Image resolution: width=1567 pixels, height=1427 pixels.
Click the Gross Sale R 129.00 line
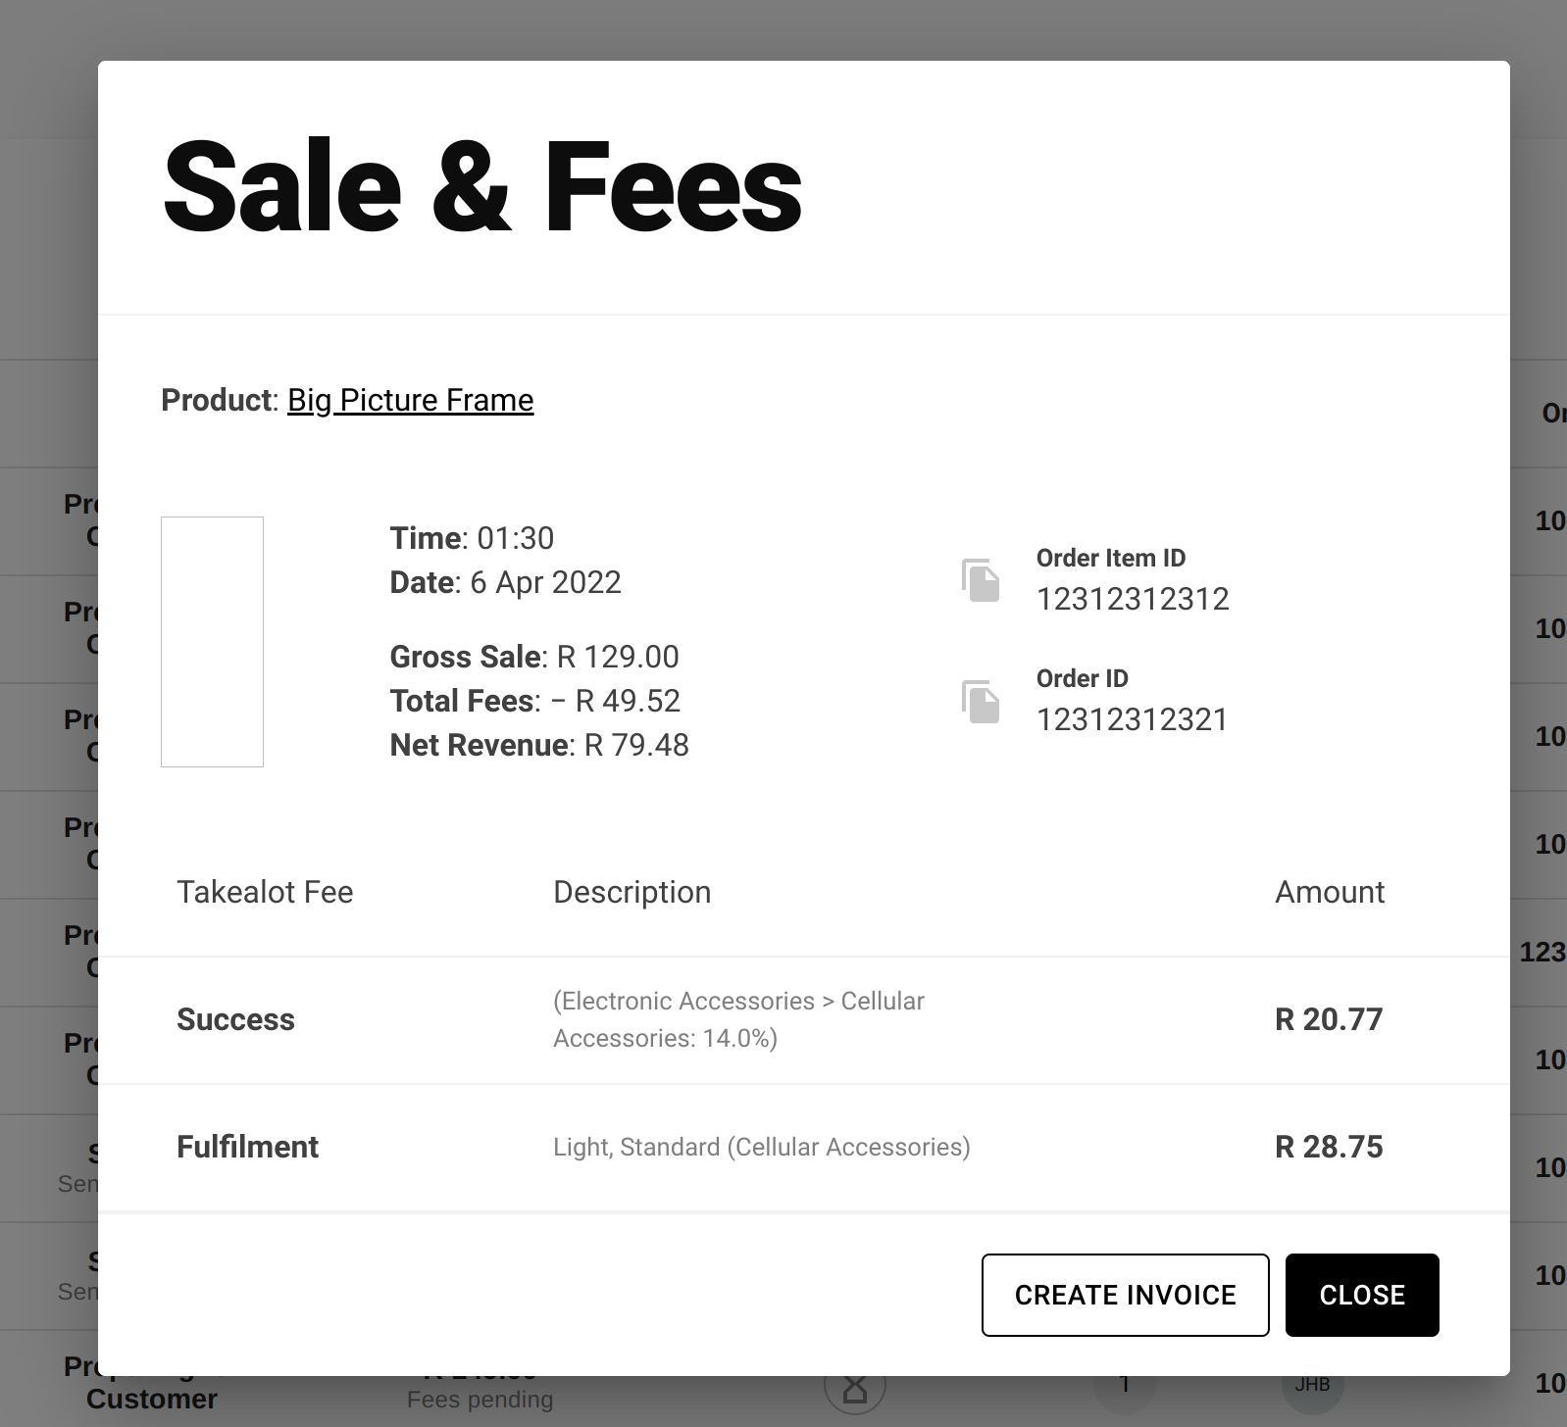coord(534,657)
